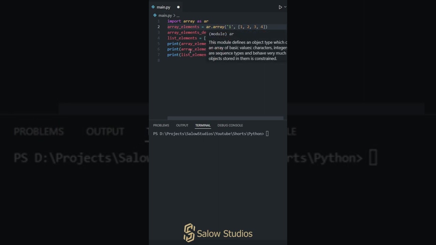The width and height of the screenshot is (436, 245).
Task: Click the (module) ar hover tooltip
Action: pyautogui.click(x=248, y=46)
